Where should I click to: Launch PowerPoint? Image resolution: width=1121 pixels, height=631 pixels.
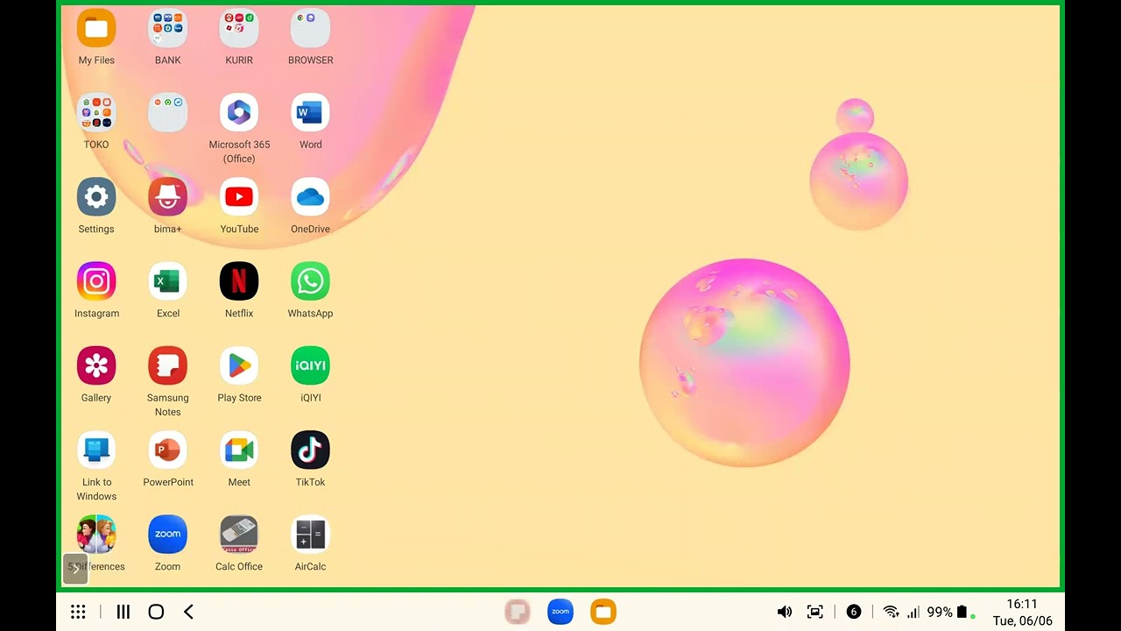click(167, 450)
